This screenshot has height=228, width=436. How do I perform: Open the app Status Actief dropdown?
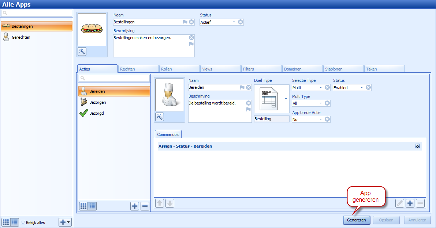pyautogui.click(x=234, y=22)
